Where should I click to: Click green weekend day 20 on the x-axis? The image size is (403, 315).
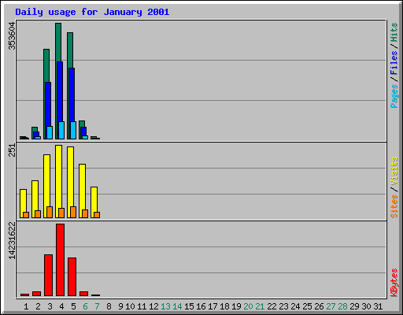[248, 306]
